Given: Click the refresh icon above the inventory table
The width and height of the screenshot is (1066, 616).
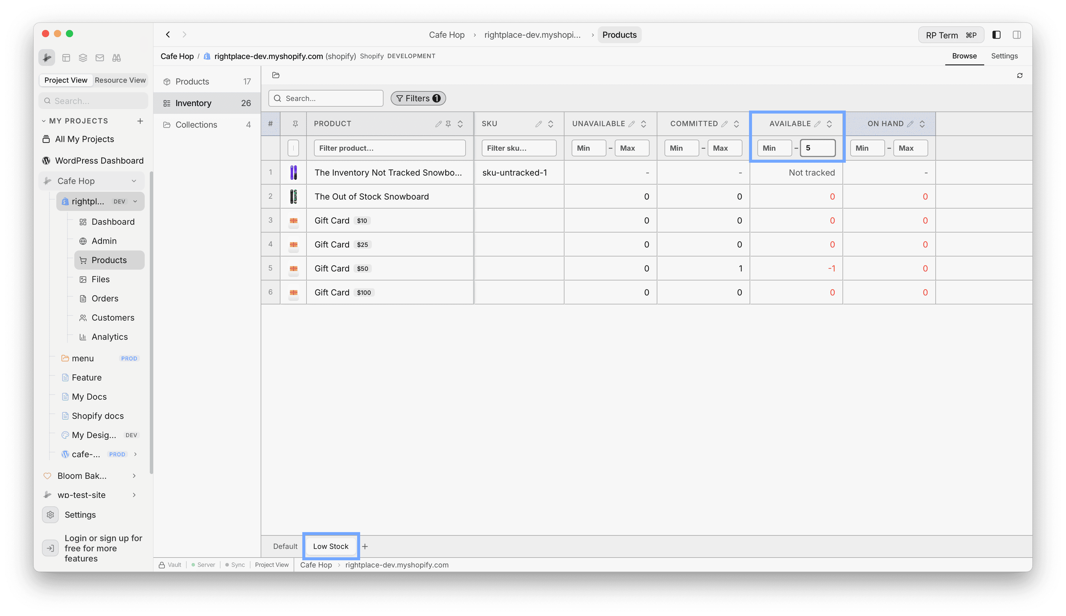Looking at the screenshot, I should point(1020,75).
